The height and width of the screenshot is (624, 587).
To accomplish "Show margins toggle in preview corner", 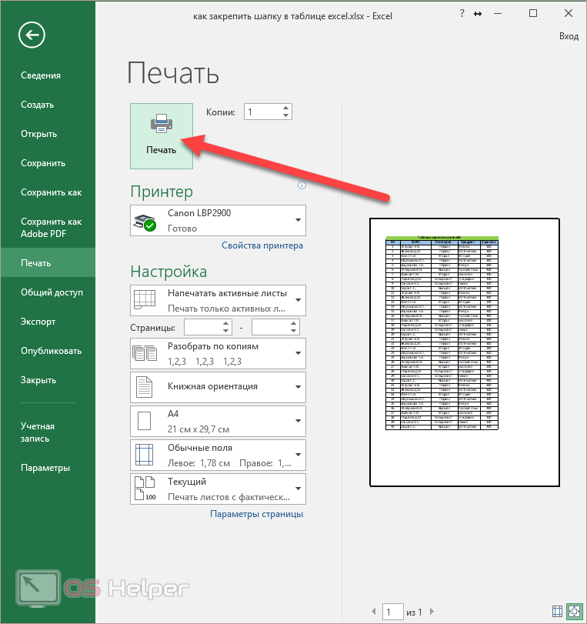I will (558, 611).
